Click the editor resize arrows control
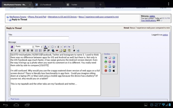173x108 pixels. [x=74, y=47]
